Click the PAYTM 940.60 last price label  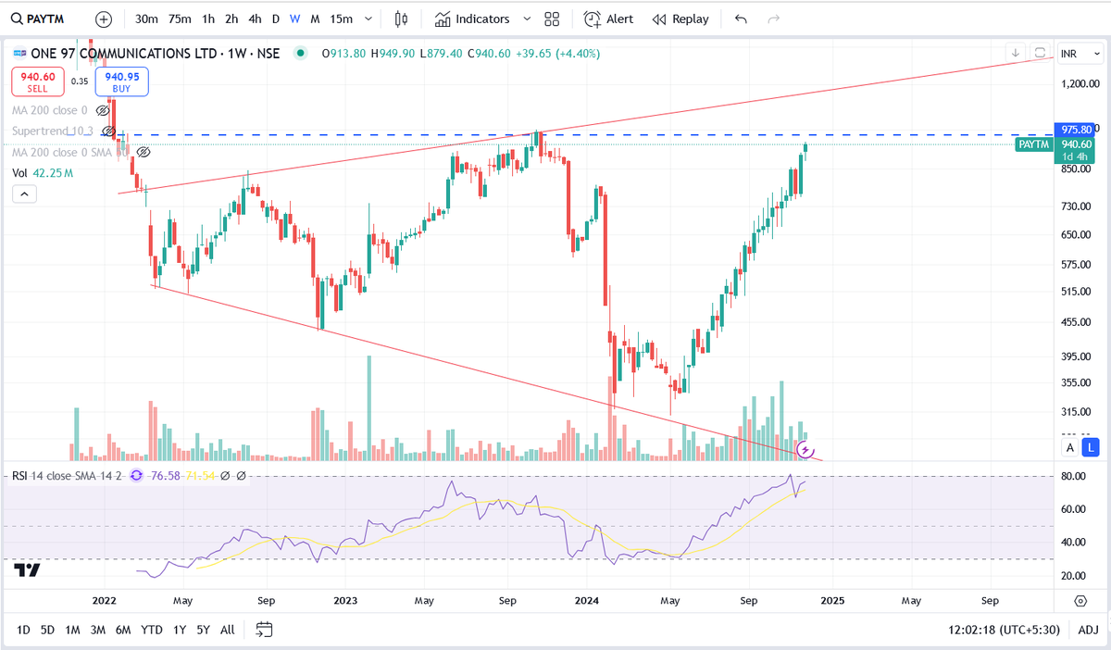pyautogui.click(x=1056, y=144)
